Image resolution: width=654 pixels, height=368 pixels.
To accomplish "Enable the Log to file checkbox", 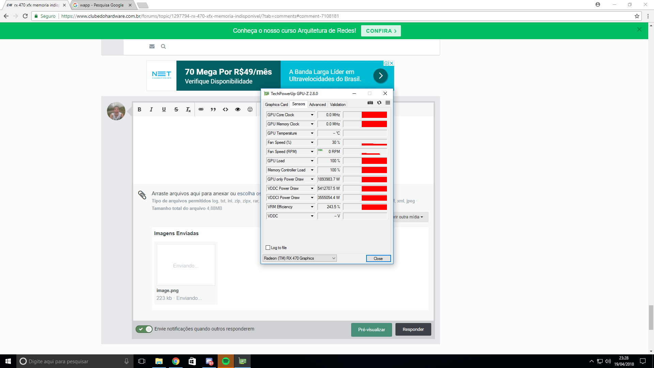I will 268,248.
